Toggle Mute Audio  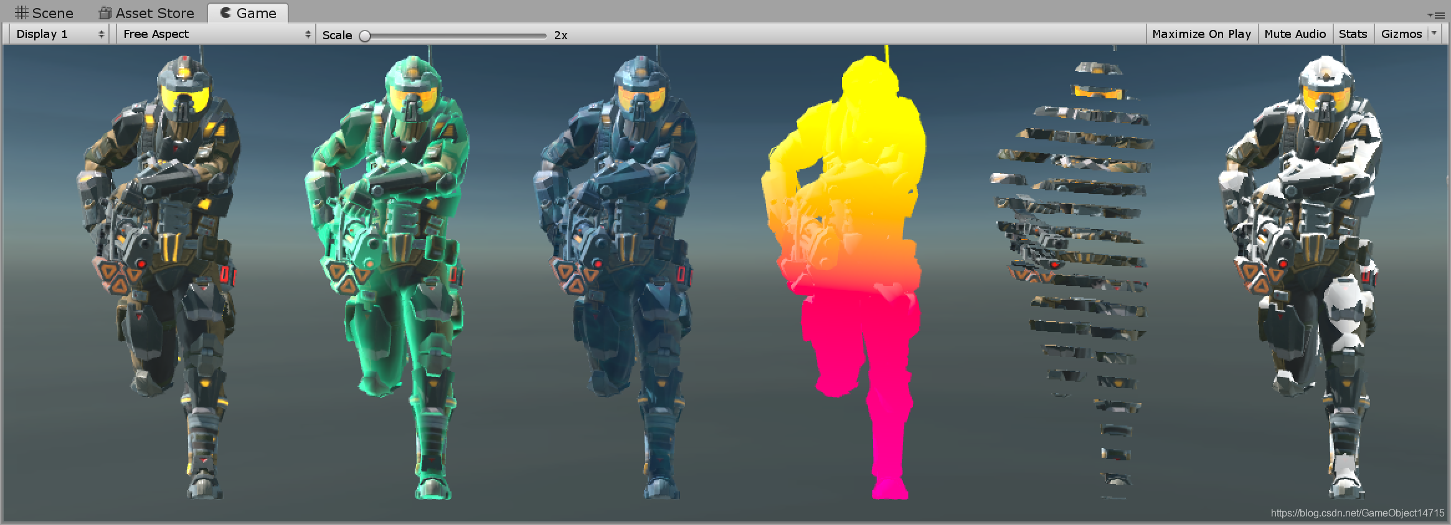click(x=1295, y=34)
